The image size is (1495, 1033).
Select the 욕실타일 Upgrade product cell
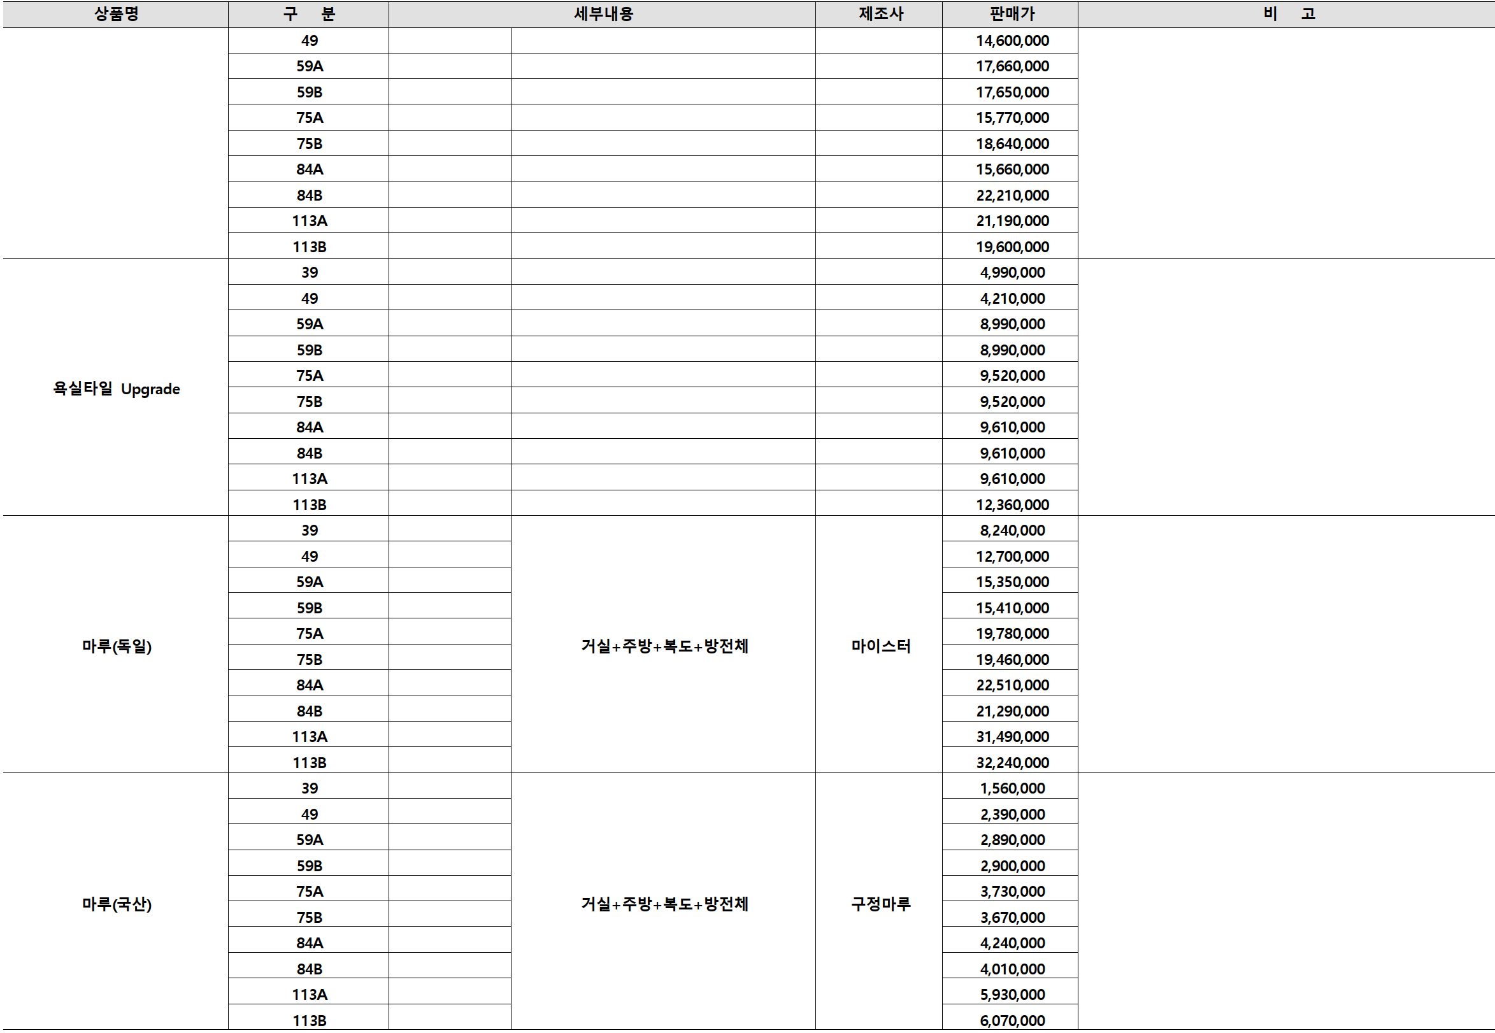(x=116, y=388)
